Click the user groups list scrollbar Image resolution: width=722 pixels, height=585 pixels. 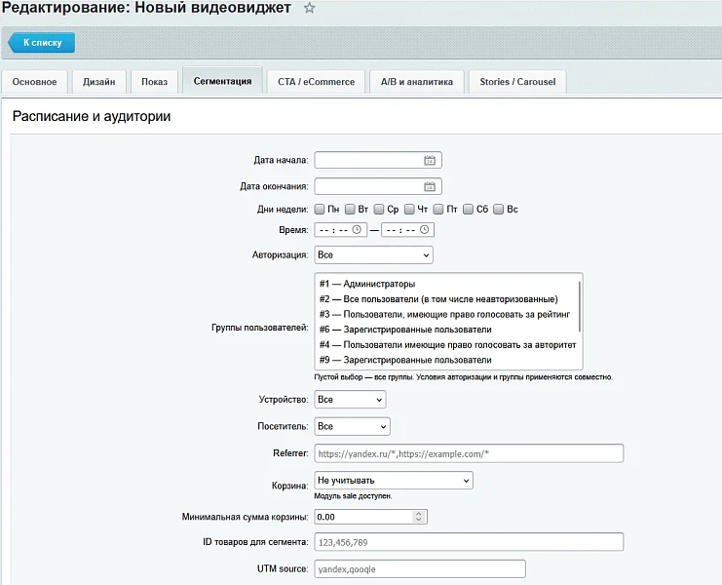(x=580, y=306)
